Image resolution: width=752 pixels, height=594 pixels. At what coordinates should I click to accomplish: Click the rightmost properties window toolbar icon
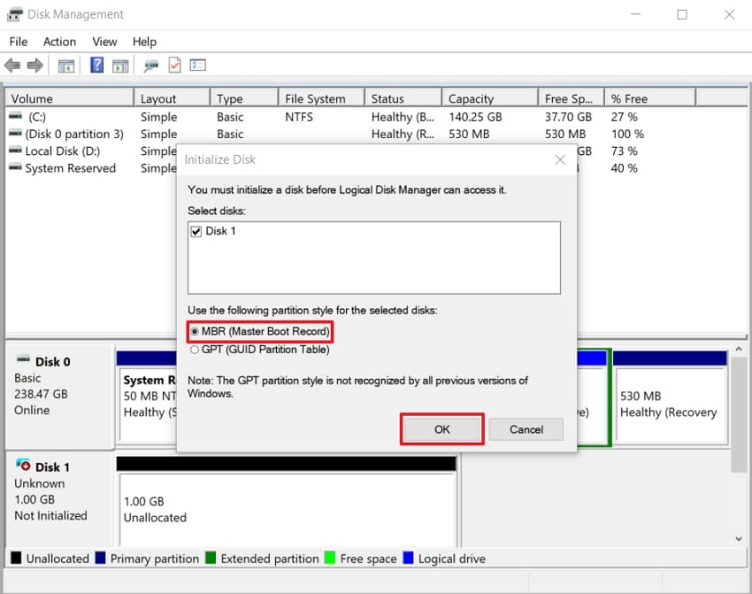click(197, 65)
